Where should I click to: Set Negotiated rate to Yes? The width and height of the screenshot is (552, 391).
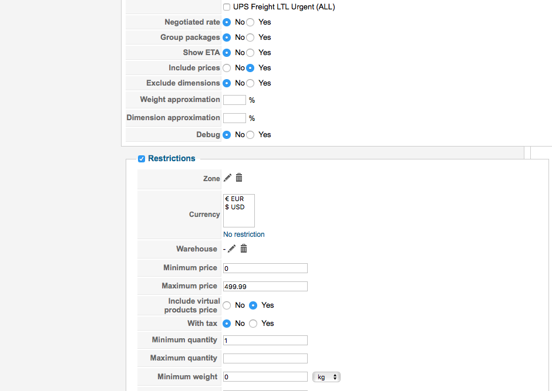[x=251, y=22]
